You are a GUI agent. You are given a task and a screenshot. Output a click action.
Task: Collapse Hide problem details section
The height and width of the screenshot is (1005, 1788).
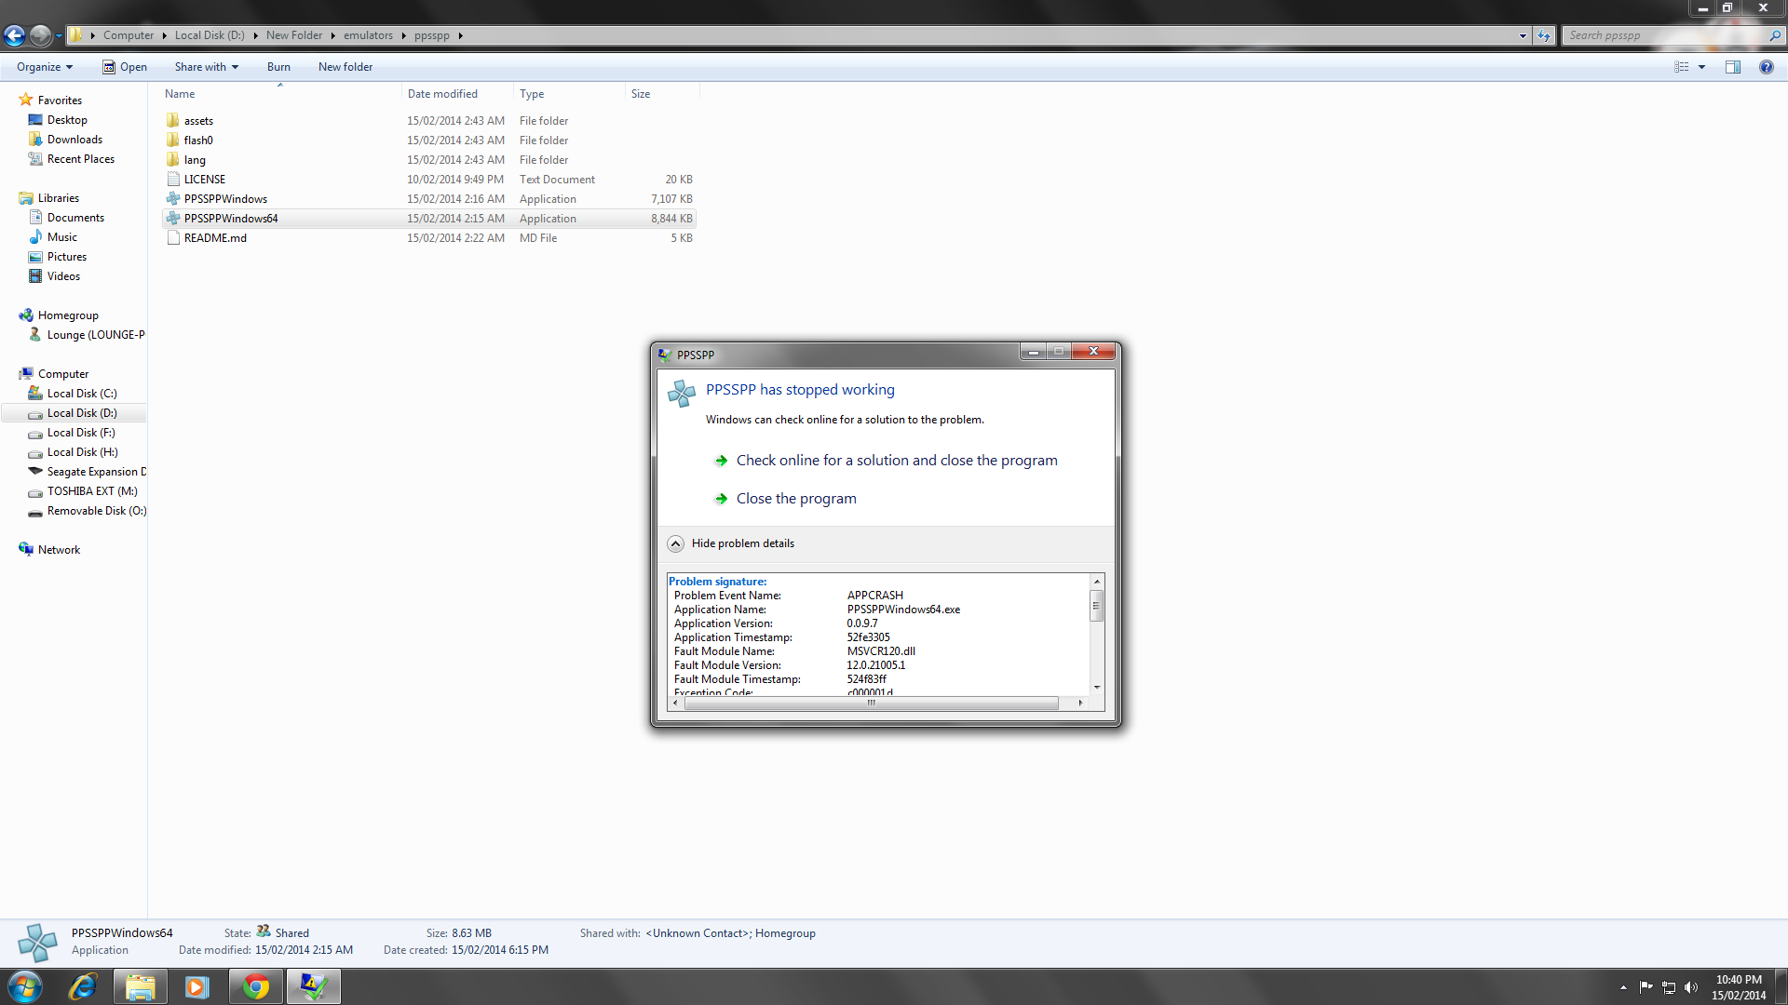(x=676, y=543)
